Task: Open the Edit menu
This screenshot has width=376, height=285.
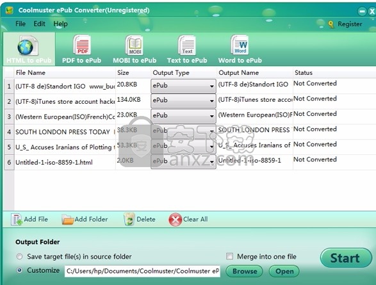Action: [39, 24]
